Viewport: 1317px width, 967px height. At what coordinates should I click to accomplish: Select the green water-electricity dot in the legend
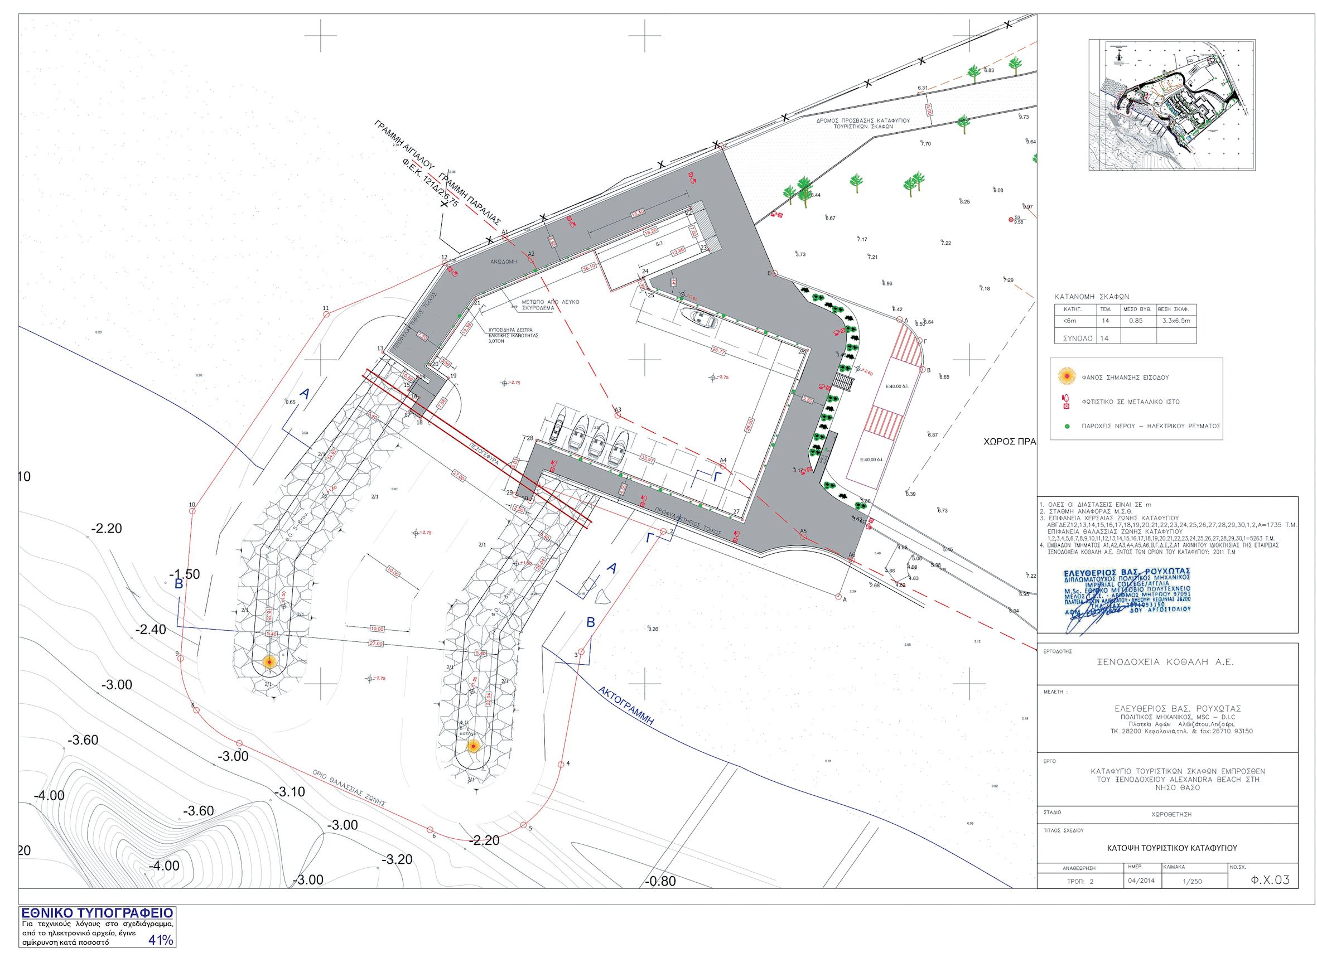1067,426
